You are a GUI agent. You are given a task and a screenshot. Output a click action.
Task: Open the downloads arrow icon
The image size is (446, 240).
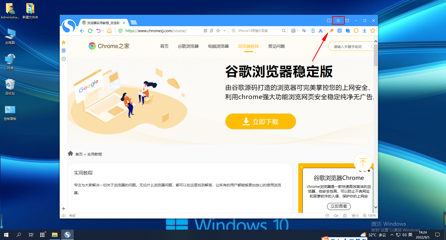tap(364, 31)
